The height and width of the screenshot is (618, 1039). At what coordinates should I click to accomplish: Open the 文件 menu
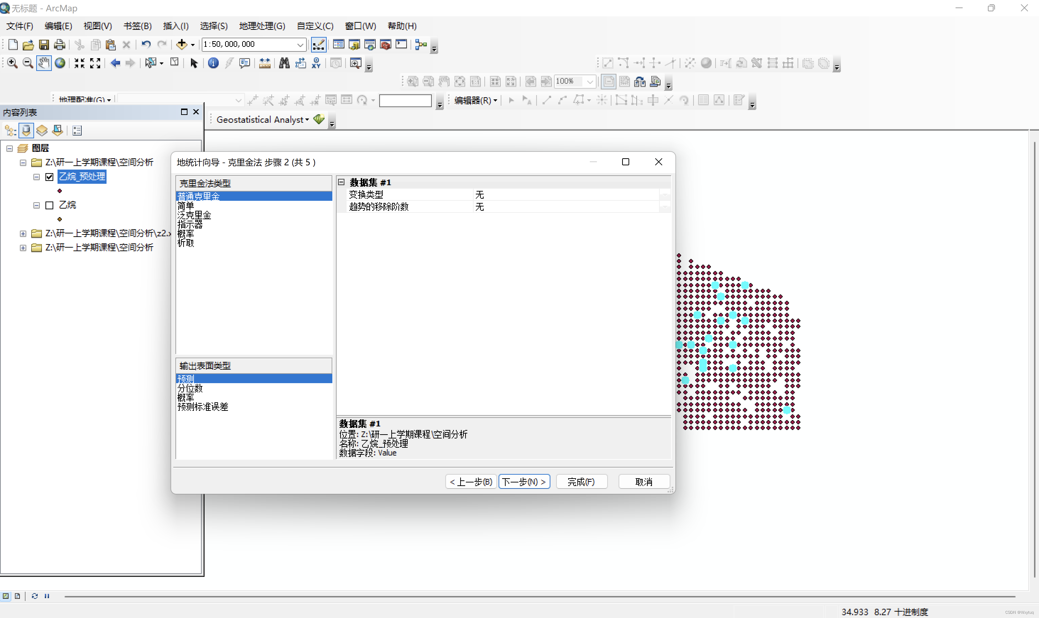coord(20,26)
